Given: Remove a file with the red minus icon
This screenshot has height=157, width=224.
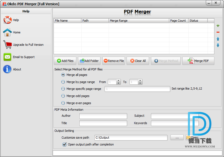Looking at the screenshot, I should tap(218, 32).
